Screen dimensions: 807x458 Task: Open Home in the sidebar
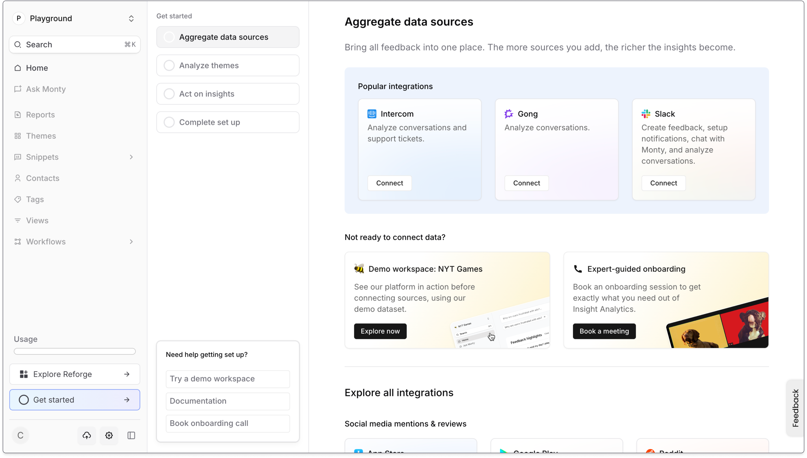[x=75, y=68]
